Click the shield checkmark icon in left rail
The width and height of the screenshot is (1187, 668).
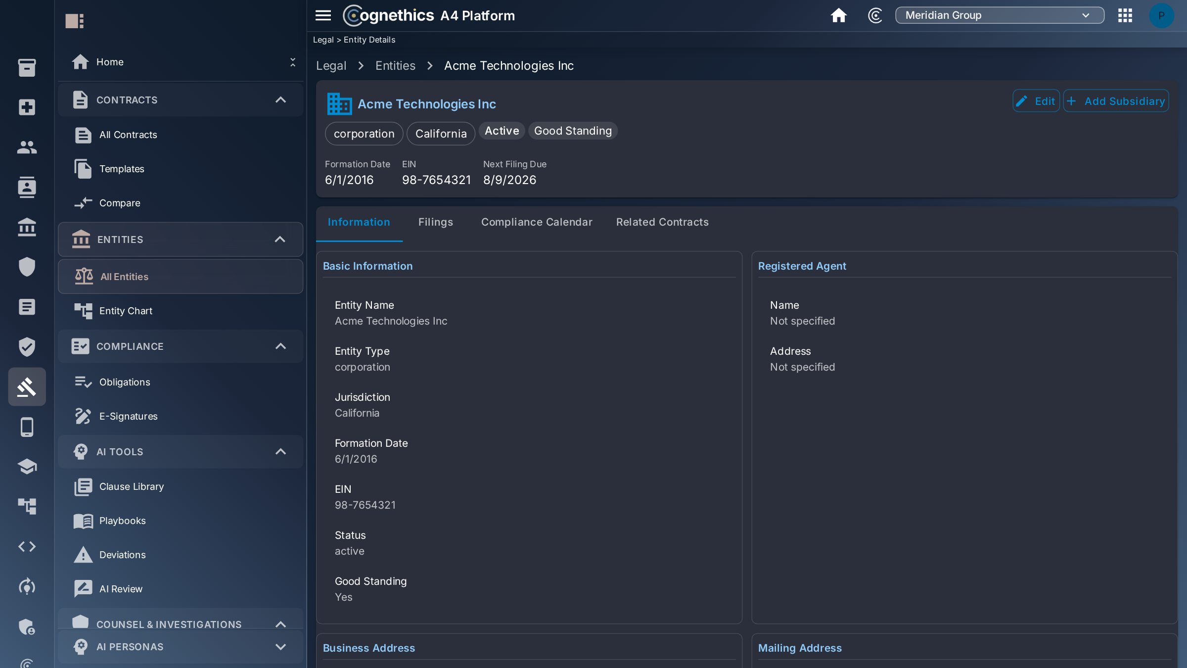point(27,347)
